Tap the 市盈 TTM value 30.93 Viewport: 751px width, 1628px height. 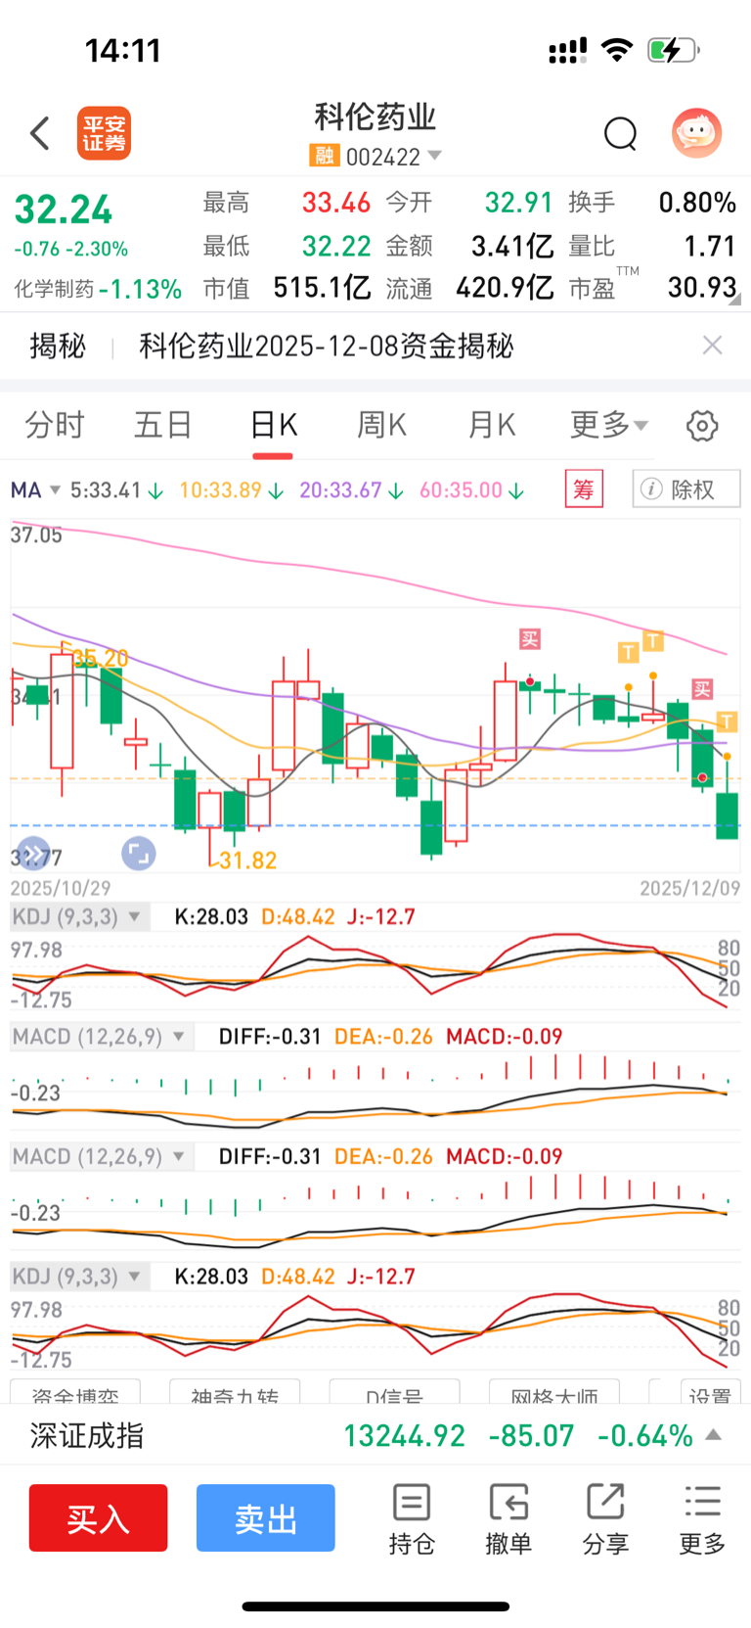702,287
